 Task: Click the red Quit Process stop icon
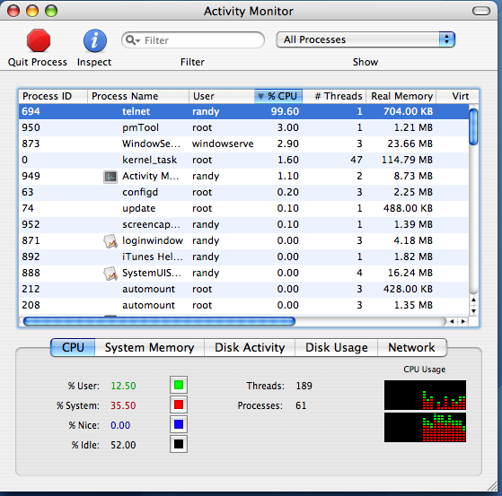39,40
